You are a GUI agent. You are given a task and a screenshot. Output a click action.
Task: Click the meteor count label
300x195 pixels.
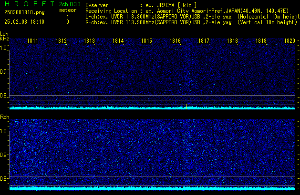[x=68, y=10]
